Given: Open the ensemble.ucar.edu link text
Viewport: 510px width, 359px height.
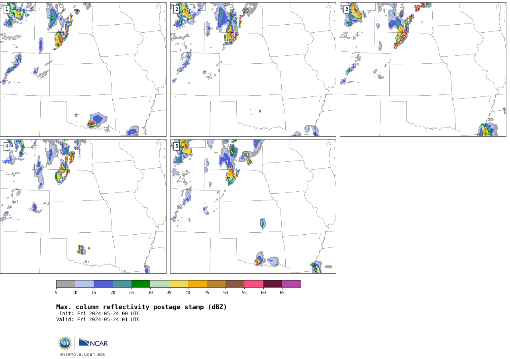Looking at the screenshot, I should coord(83,354).
